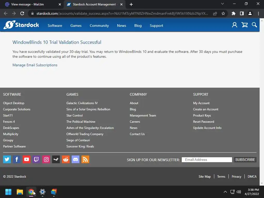
Task: Open Settings gear app in taskbar
Action: pos(43,192)
